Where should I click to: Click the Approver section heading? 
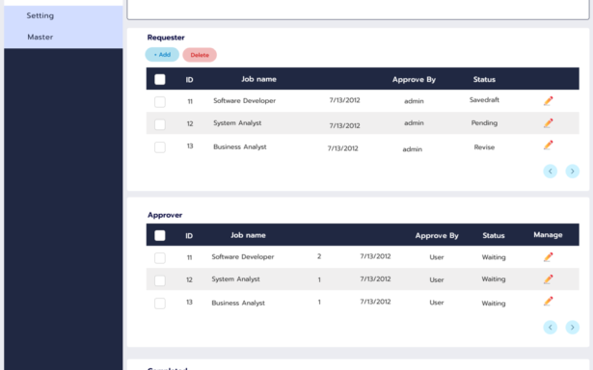(x=165, y=215)
